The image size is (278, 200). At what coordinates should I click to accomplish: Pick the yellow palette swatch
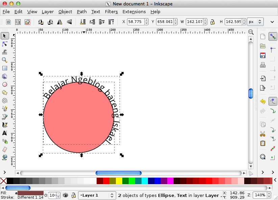[x=119, y=181]
